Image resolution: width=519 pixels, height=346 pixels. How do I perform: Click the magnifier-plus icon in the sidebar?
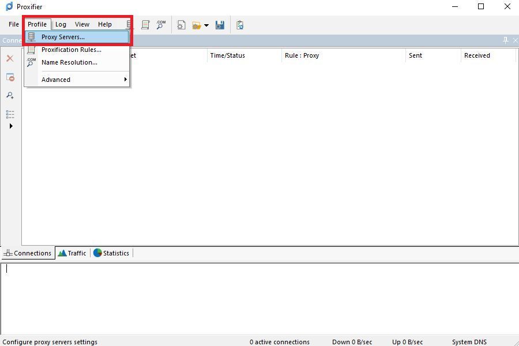(x=10, y=96)
